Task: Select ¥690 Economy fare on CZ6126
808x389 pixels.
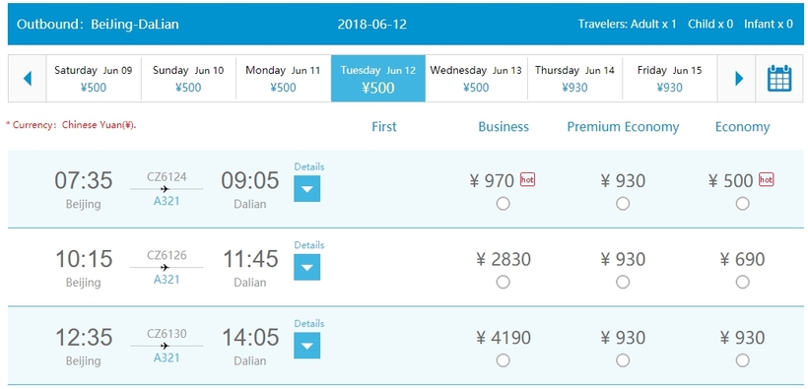Action: pos(742,282)
